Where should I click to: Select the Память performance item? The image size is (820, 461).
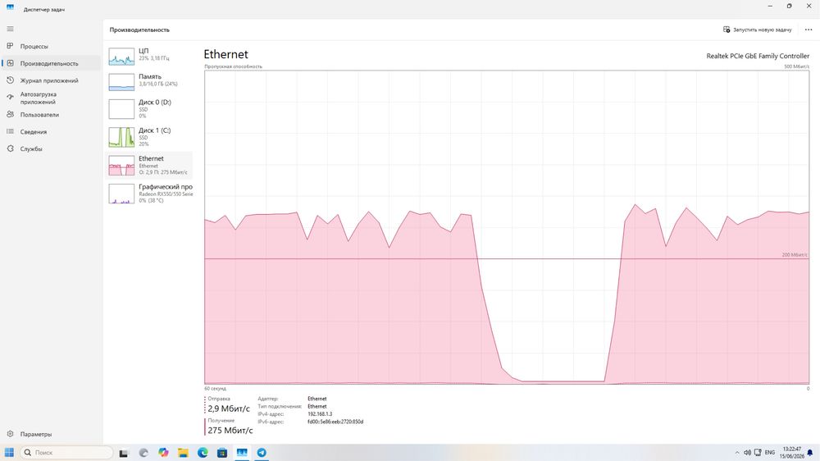pos(149,80)
